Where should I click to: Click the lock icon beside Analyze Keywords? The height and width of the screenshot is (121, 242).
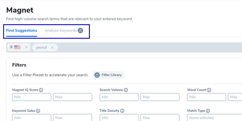(80, 31)
